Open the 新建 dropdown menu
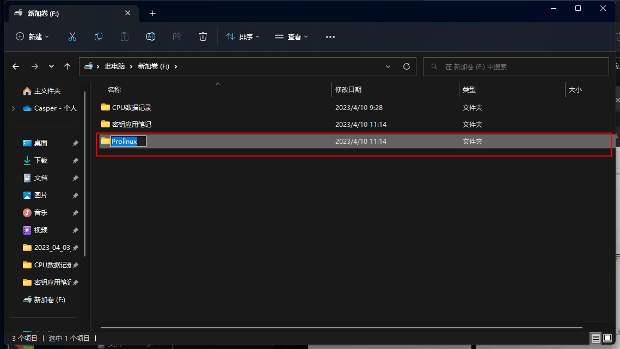Viewport: 620px width, 349px height. coord(33,37)
